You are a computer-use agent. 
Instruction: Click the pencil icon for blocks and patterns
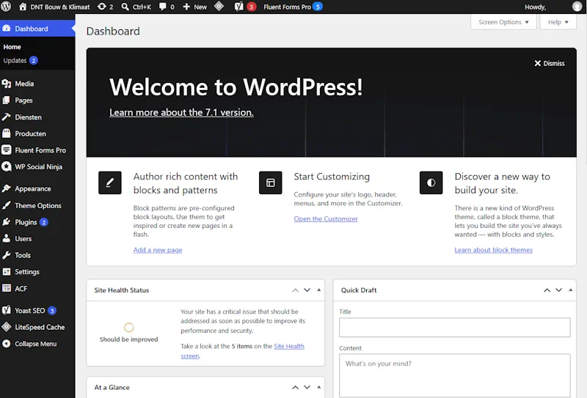109,183
